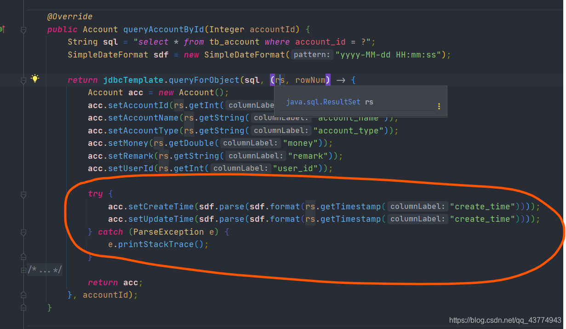Screen dimensions: 566x329
Task: Click the @Override annotation
Action: 69,17
